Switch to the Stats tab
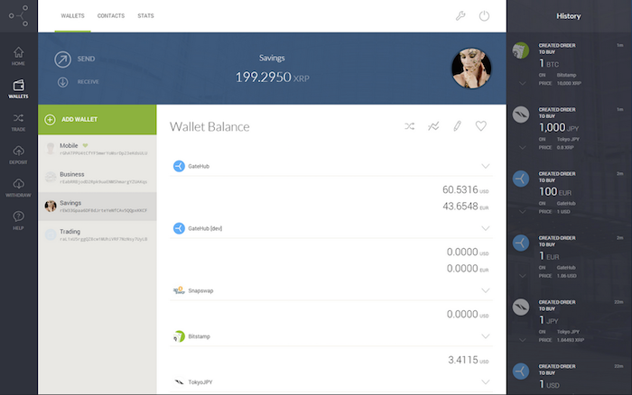The width and height of the screenshot is (632, 395). 145,15
